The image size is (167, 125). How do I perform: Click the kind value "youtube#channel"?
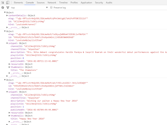26,24
